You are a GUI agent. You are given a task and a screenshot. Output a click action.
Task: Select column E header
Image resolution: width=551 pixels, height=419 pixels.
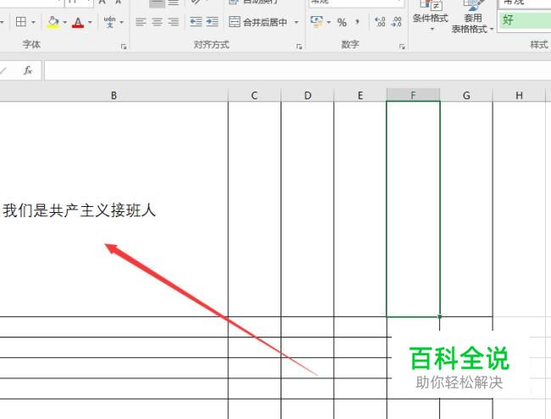360,95
